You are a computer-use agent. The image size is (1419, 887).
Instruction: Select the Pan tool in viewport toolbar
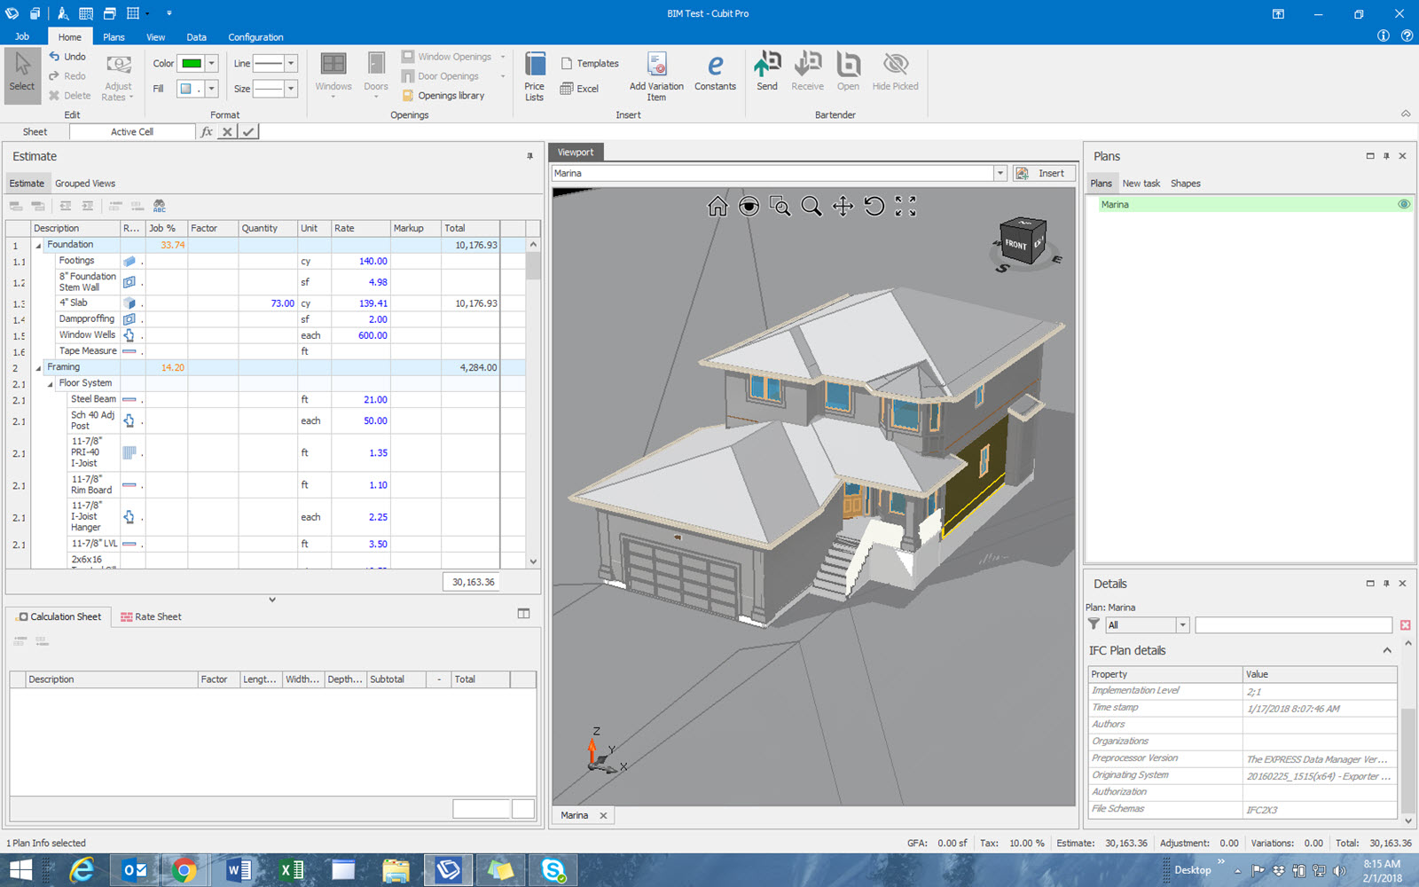click(x=843, y=207)
